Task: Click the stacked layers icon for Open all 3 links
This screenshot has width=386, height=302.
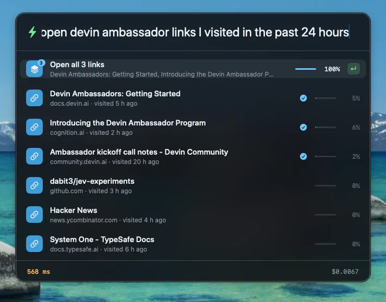Action: pyautogui.click(x=34, y=69)
